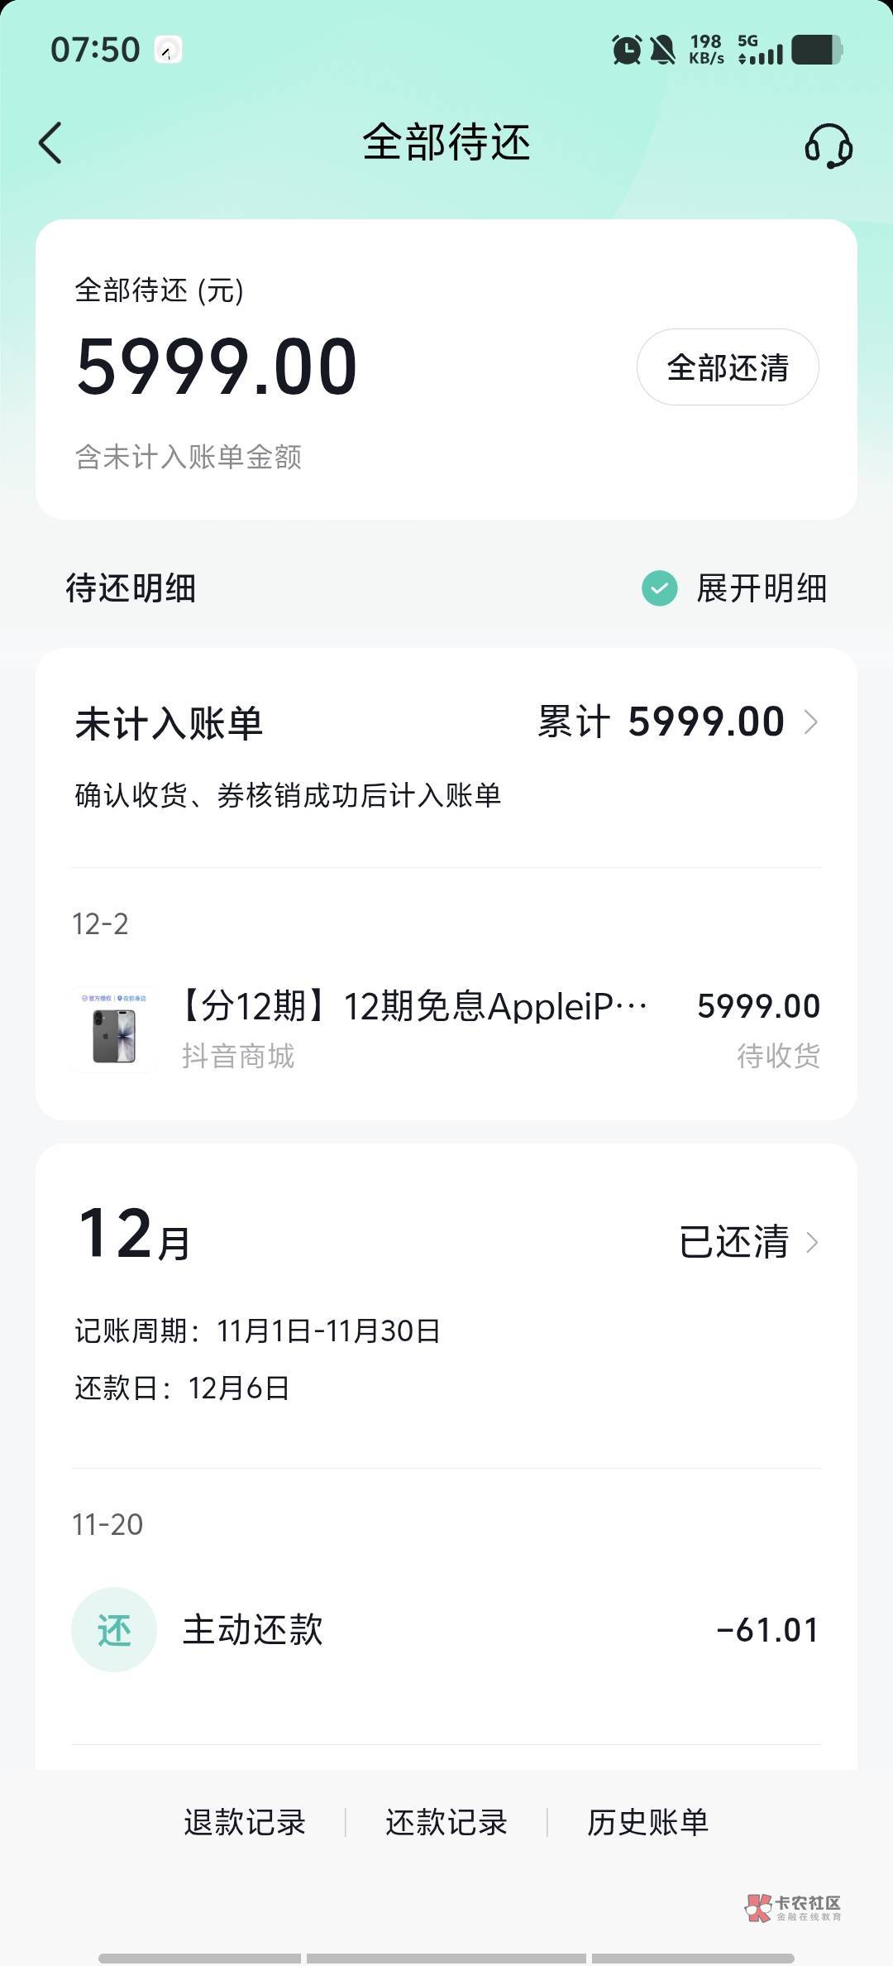Open customer service headset icon
Viewport: 893px width, 1966px height.
[x=828, y=146]
